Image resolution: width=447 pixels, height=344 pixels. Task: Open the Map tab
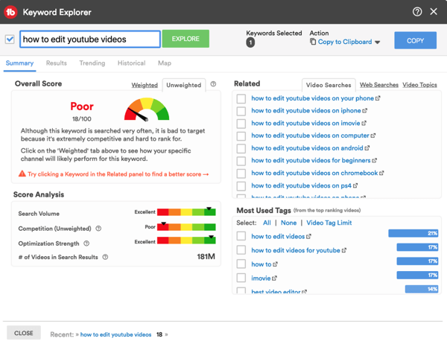165,63
